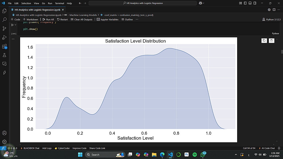This screenshot has width=283, height=159.
Task: Click Share Code Link in status bar
Action: click(x=97, y=148)
